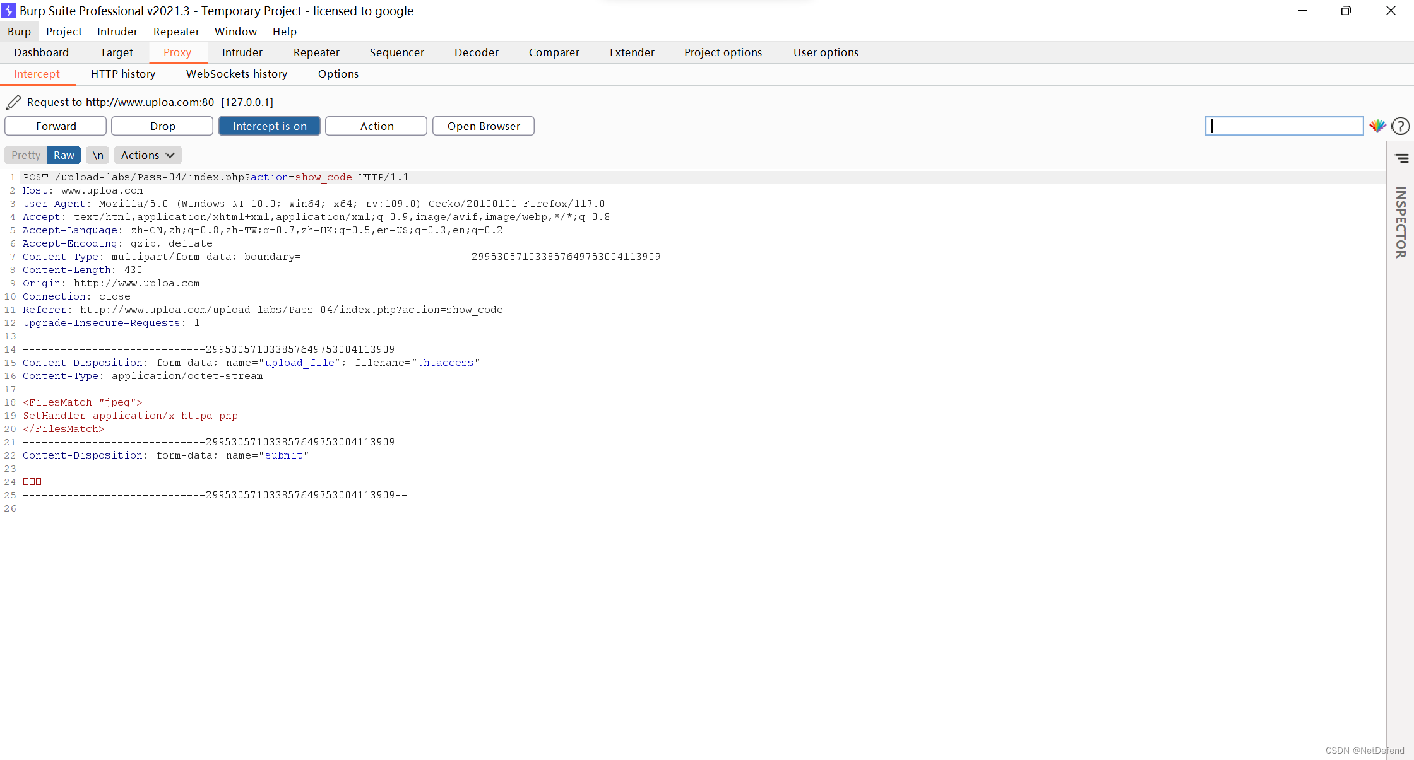Click the Connection: close line

point(76,296)
